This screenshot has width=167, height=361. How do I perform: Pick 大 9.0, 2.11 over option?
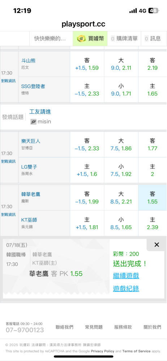coord(121,64)
